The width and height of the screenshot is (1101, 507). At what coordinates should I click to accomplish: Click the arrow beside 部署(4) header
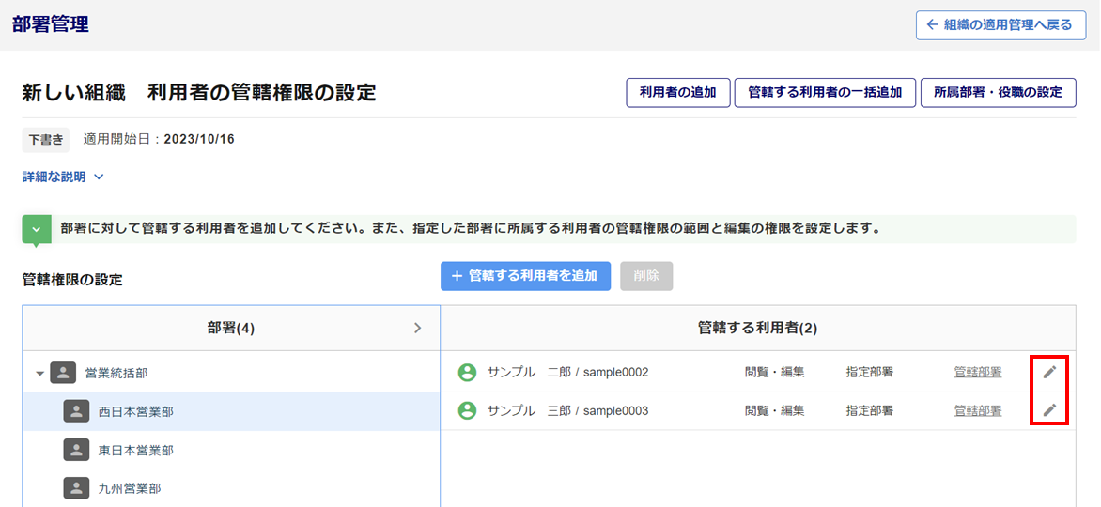(x=418, y=329)
